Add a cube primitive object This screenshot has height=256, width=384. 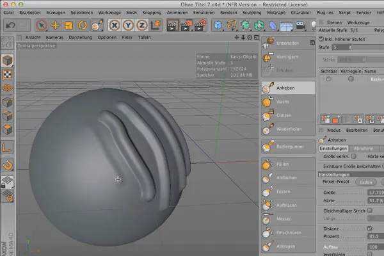(x=218, y=25)
